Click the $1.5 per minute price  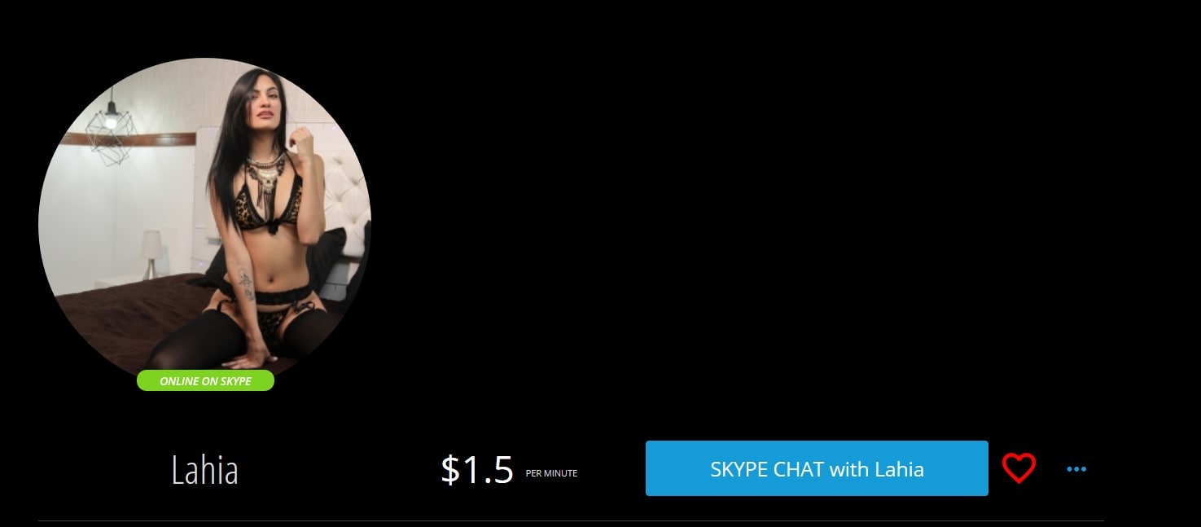pos(477,470)
